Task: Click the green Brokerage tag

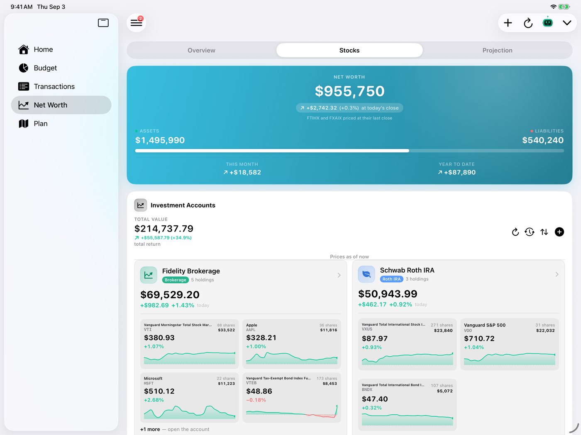Action: 176,280
